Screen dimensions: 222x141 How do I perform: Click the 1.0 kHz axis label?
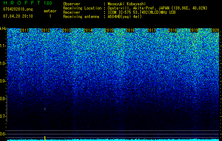coord(3,63)
